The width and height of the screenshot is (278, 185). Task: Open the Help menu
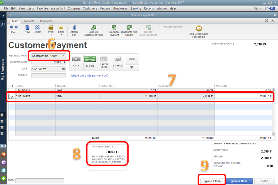click(x=173, y=9)
